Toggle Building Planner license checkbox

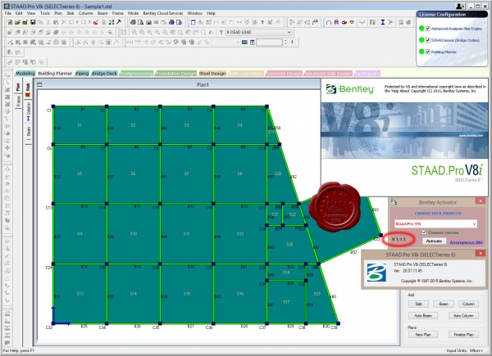(428, 52)
